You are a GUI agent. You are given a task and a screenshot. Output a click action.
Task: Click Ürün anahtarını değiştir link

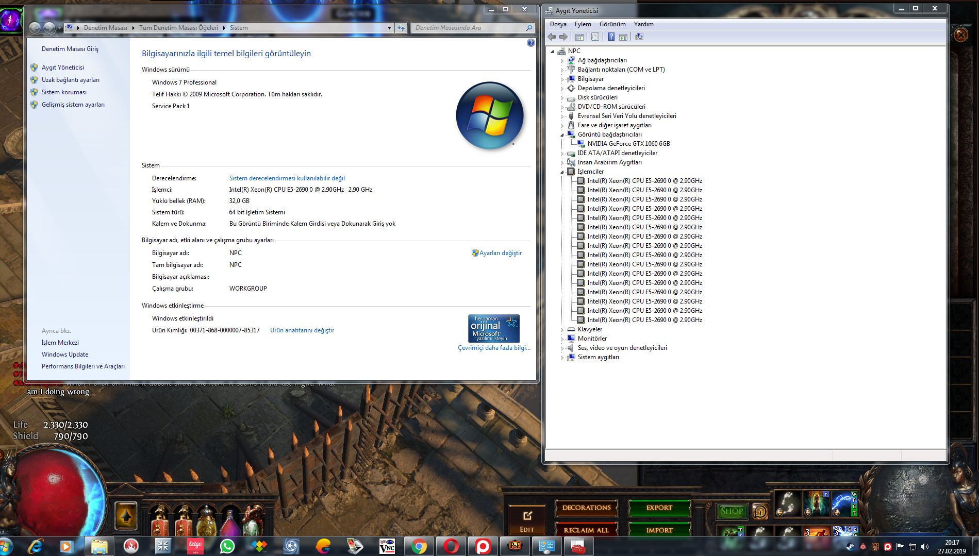(302, 330)
